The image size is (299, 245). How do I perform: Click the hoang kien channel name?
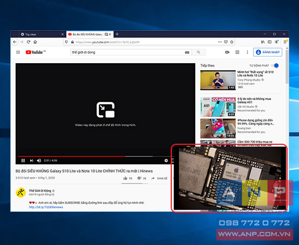(x=244, y=128)
